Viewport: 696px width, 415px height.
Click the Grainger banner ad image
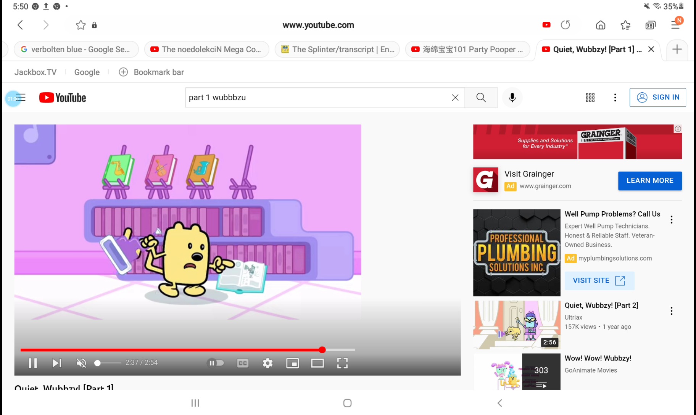coord(577,142)
